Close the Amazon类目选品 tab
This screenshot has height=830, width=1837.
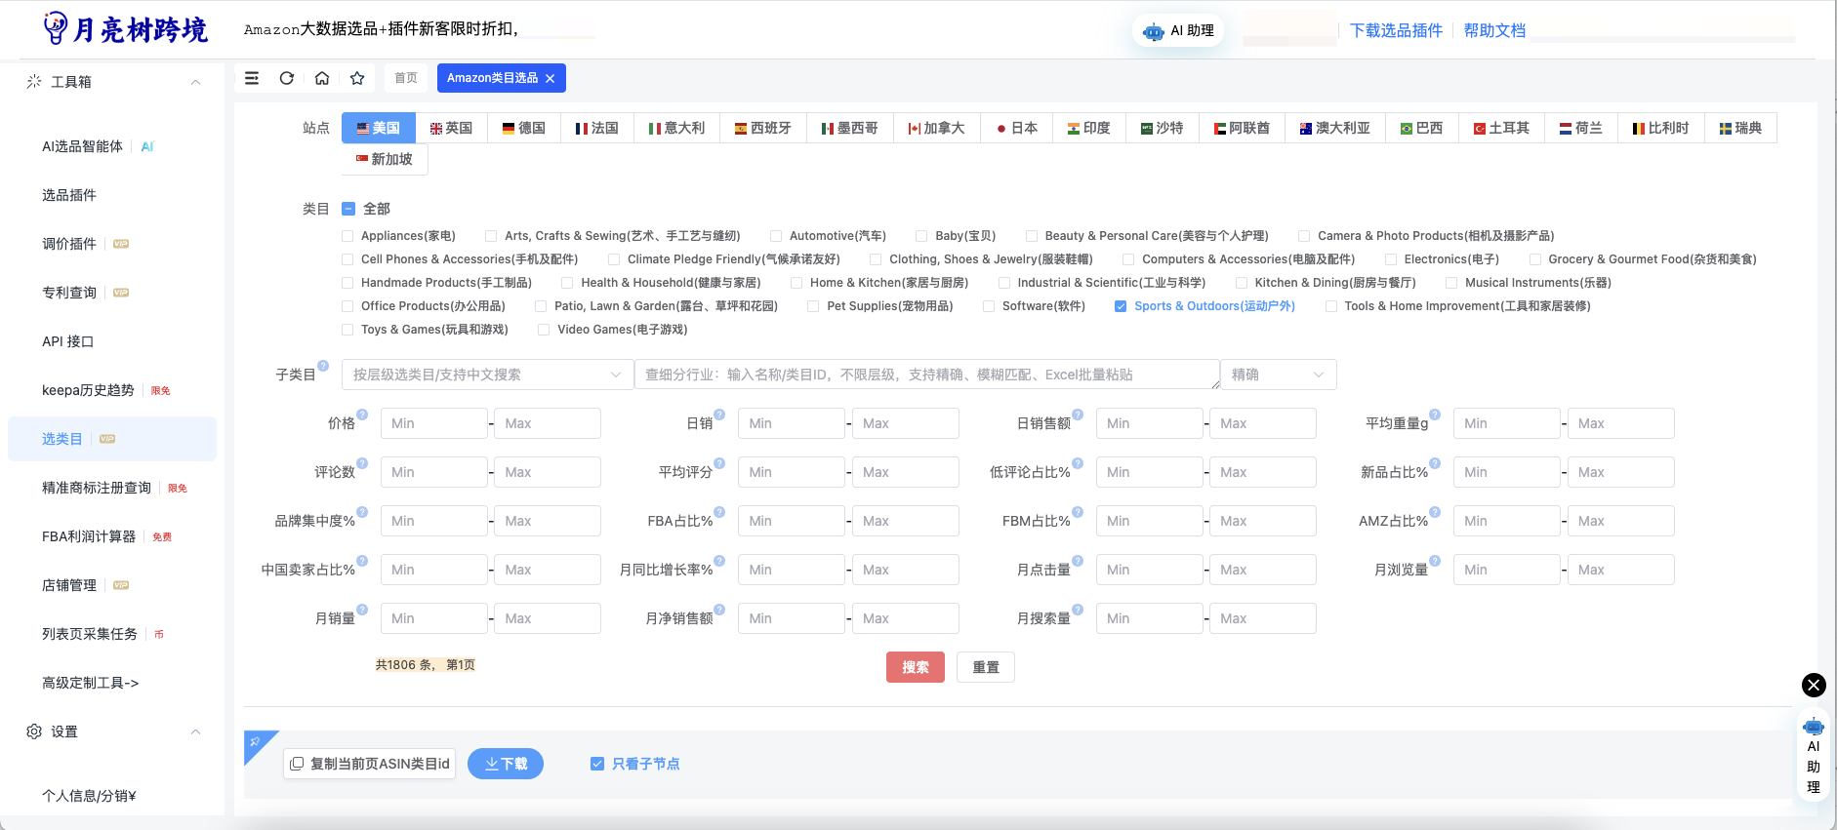pos(551,78)
